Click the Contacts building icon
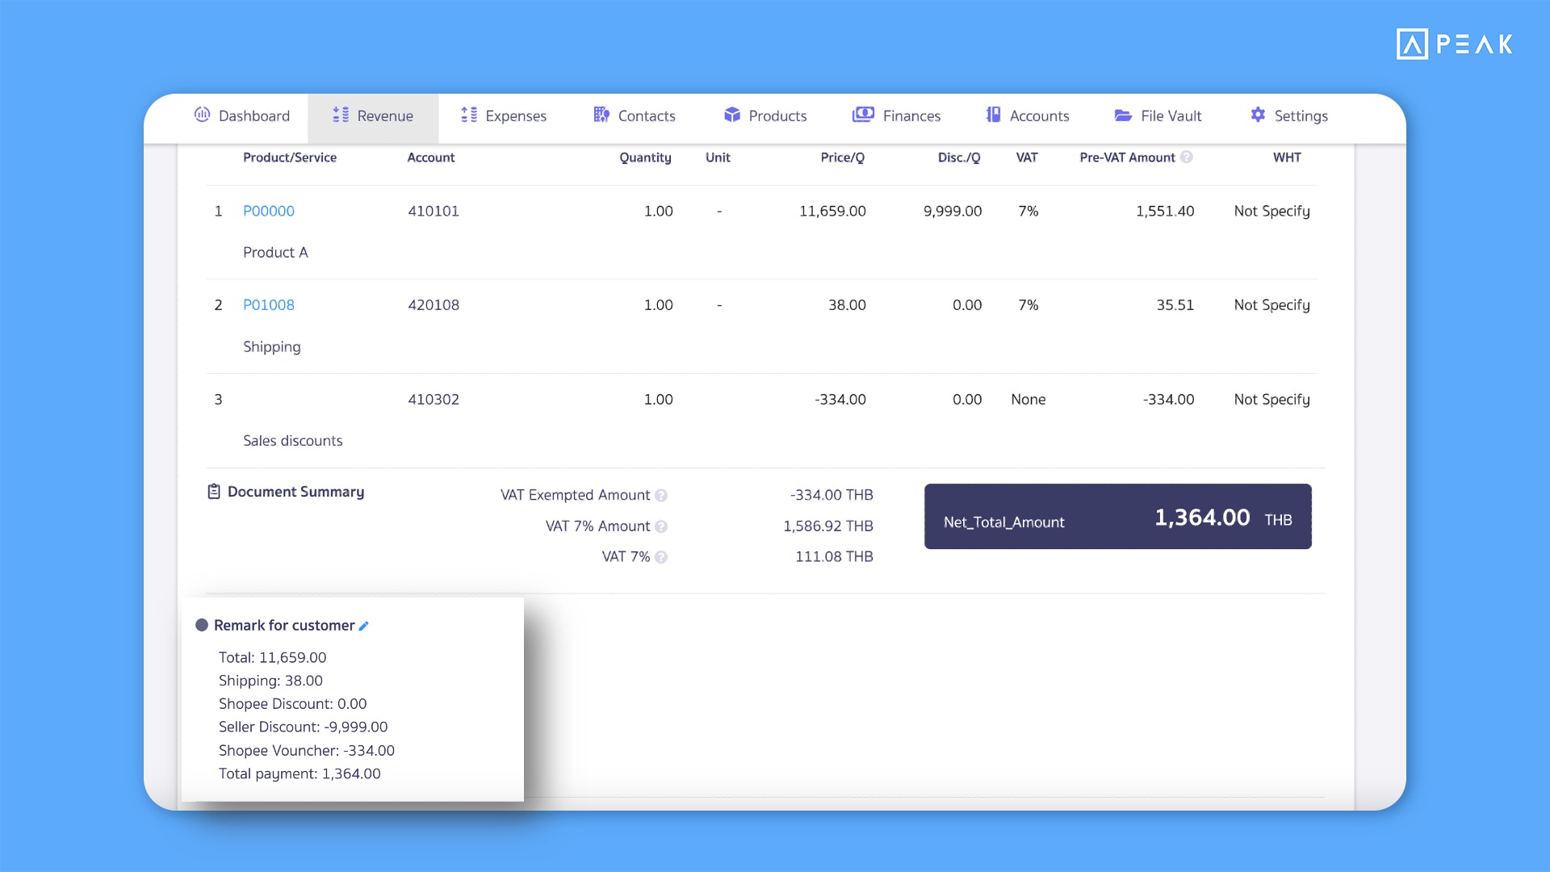This screenshot has height=872, width=1550. [601, 115]
